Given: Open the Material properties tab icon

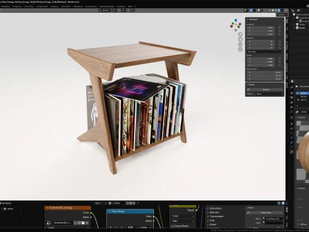Looking at the screenshot, I should tap(292, 152).
